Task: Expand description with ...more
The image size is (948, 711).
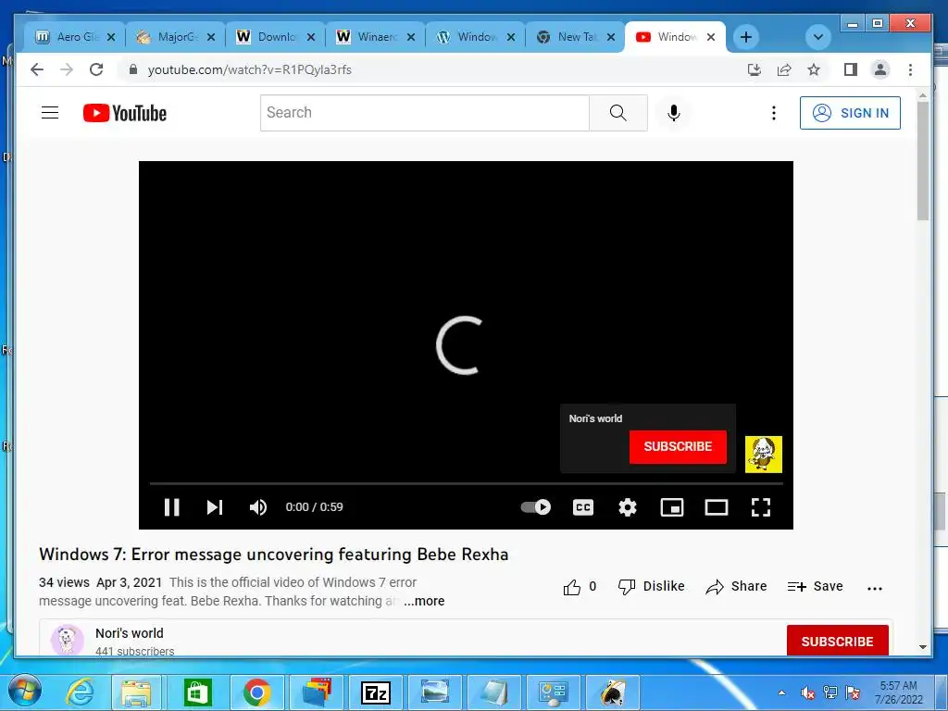Action: [x=424, y=601]
